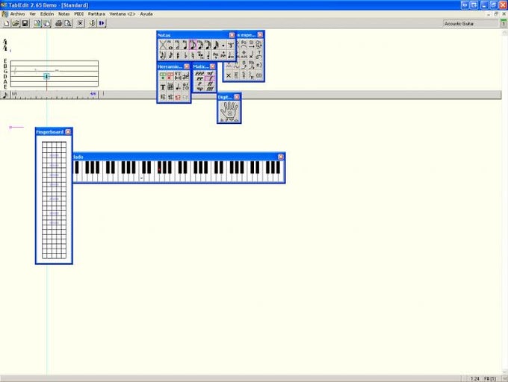Viewport: 508px width, 382px height.
Task: Start playback with the blue play icon
Action: click(102, 23)
